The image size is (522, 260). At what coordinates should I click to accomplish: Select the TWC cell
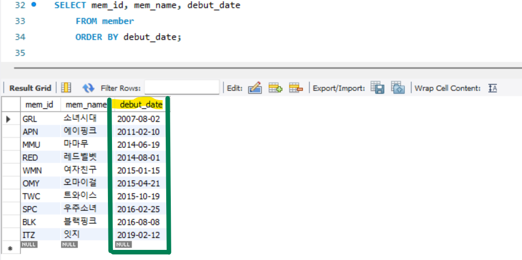(x=41, y=196)
